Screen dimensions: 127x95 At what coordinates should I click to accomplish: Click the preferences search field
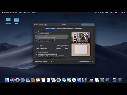(x=88, y=25)
